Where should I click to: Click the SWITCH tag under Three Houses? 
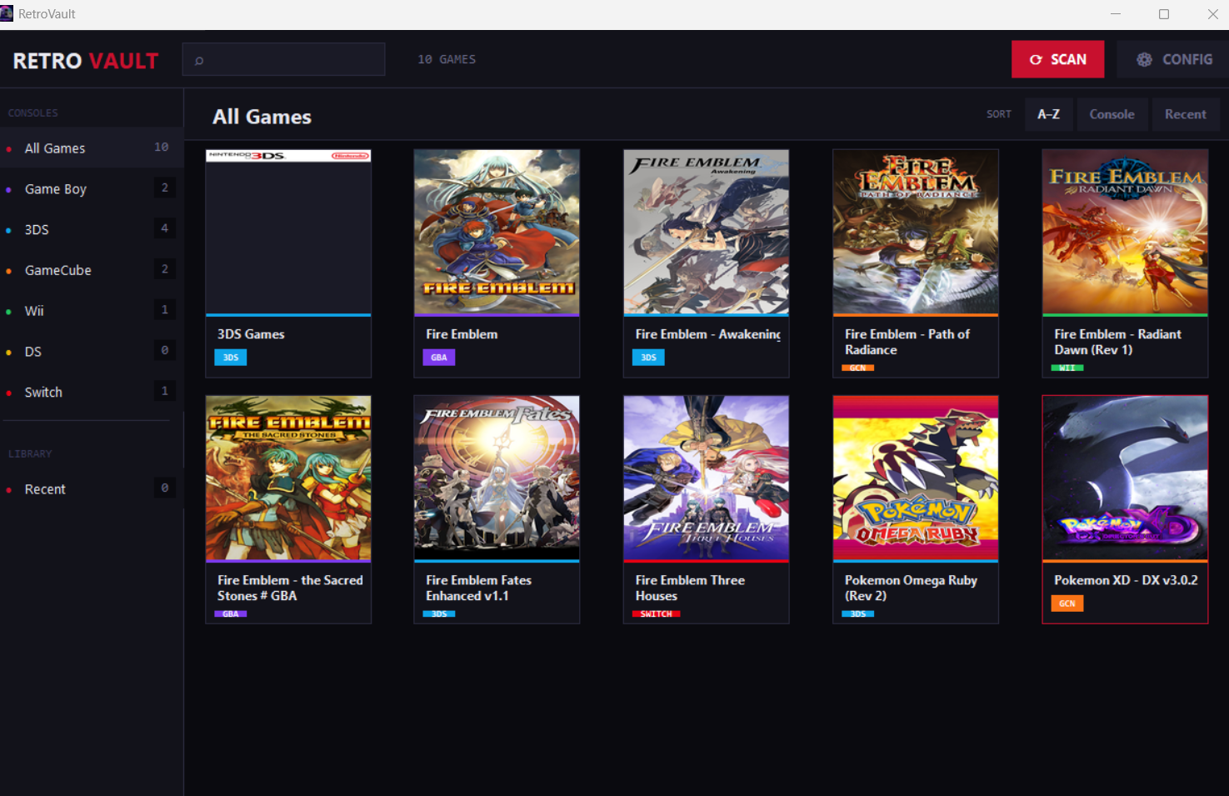coord(657,613)
